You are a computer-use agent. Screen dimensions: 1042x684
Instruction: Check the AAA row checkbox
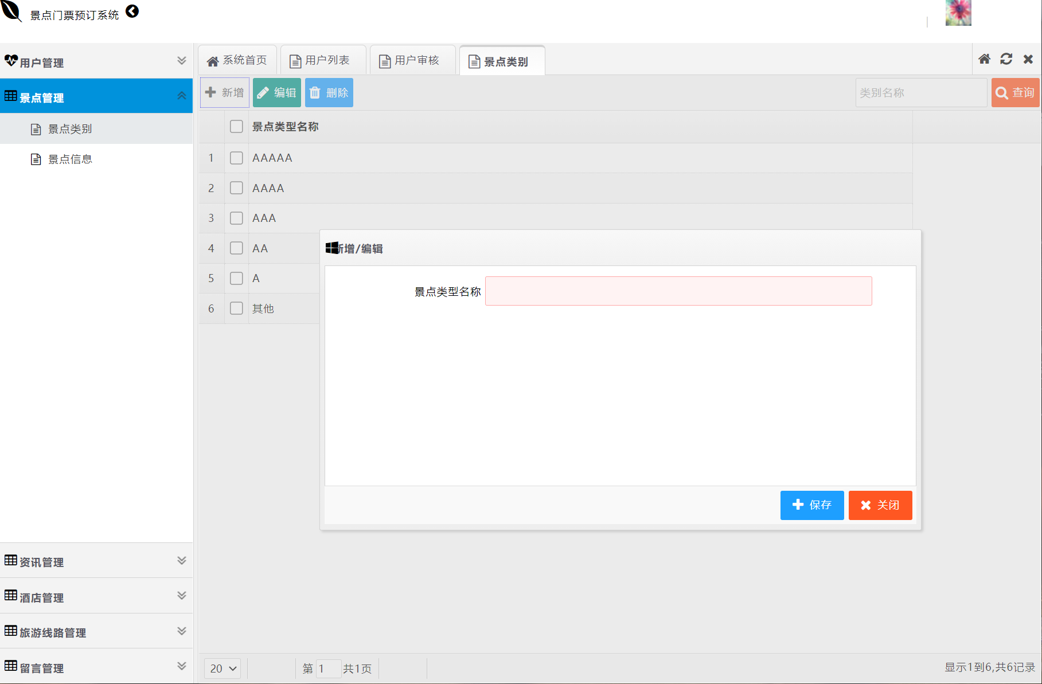point(236,218)
